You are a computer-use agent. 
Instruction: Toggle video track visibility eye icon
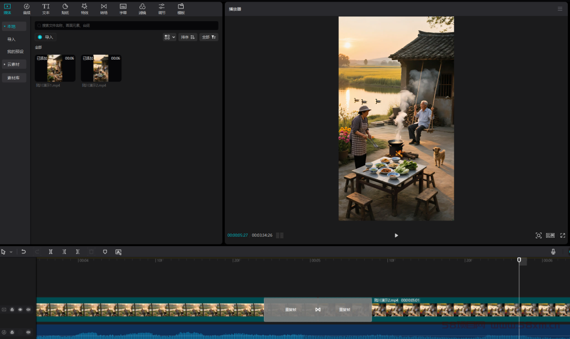[x=20, y=309]
